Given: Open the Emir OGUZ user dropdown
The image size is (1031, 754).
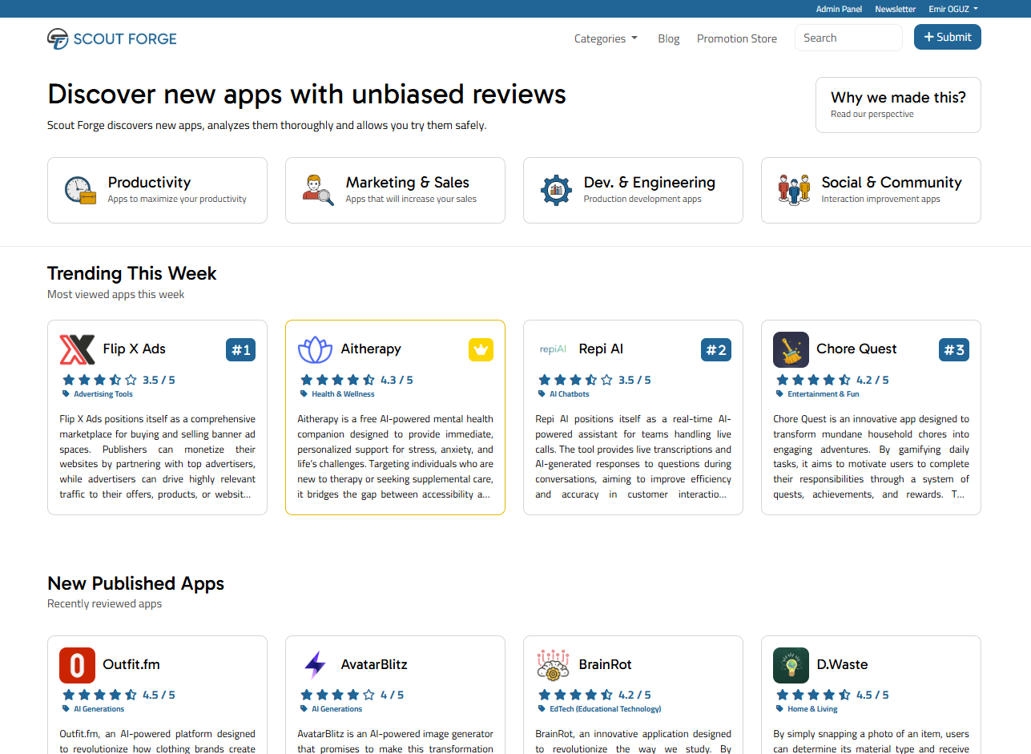Looking at the screenshot, I should [x=953, y=9].
